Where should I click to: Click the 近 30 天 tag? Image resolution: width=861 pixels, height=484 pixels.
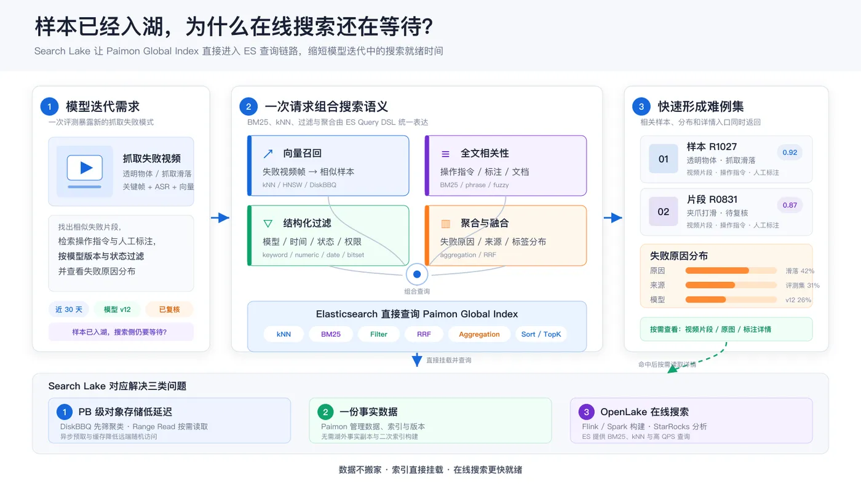tap(69, 310)
